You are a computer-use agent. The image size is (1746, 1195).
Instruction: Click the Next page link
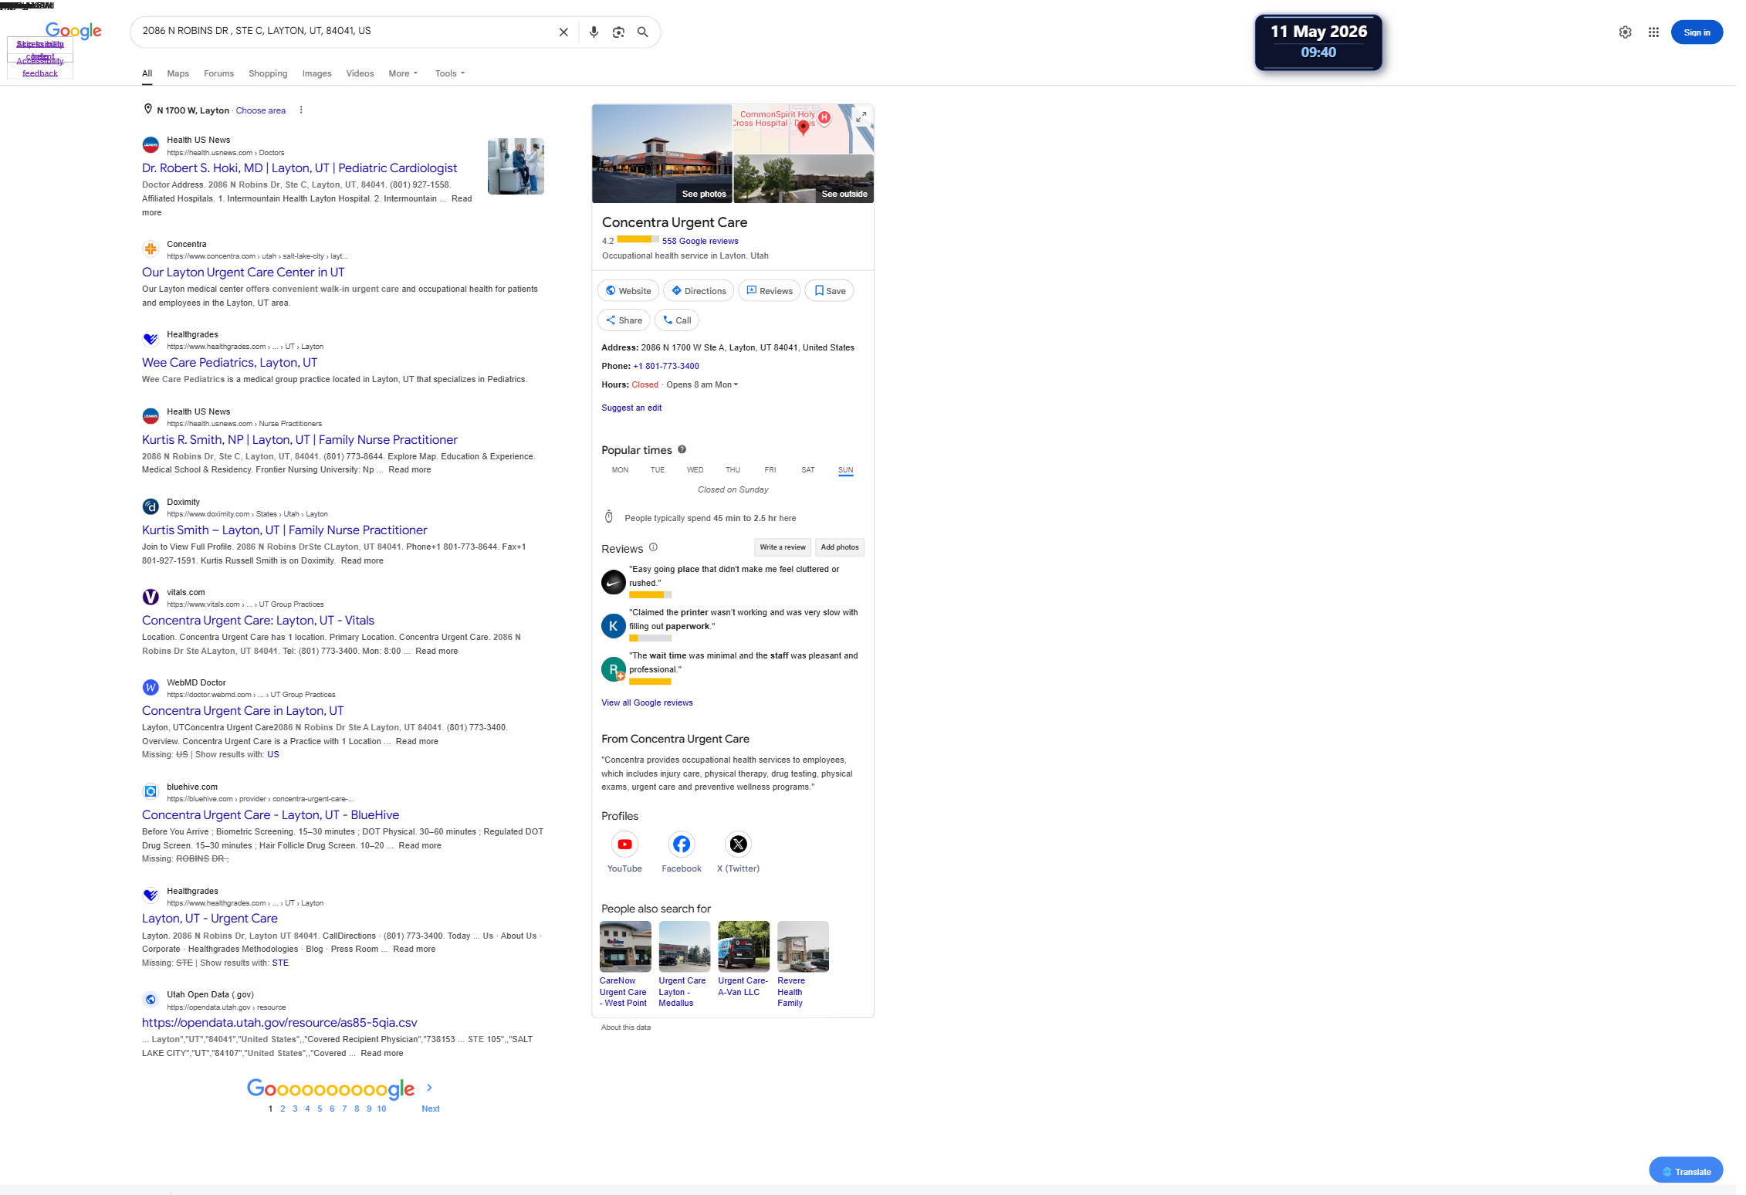pos(431,1109)
